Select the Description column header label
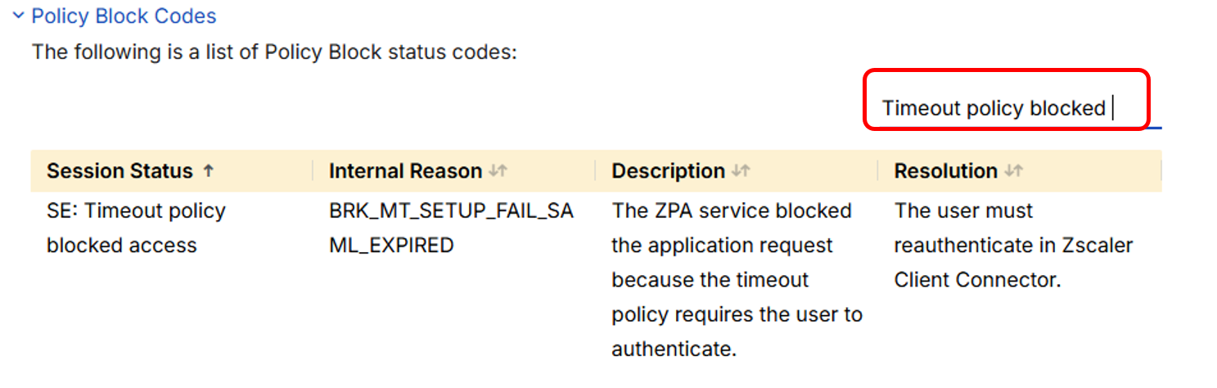This screenshot has height=388, width=1217. coord(668,171)
